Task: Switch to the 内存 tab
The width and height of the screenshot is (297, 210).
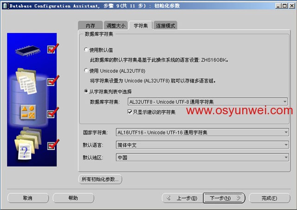Action: (x=90, y=26)
